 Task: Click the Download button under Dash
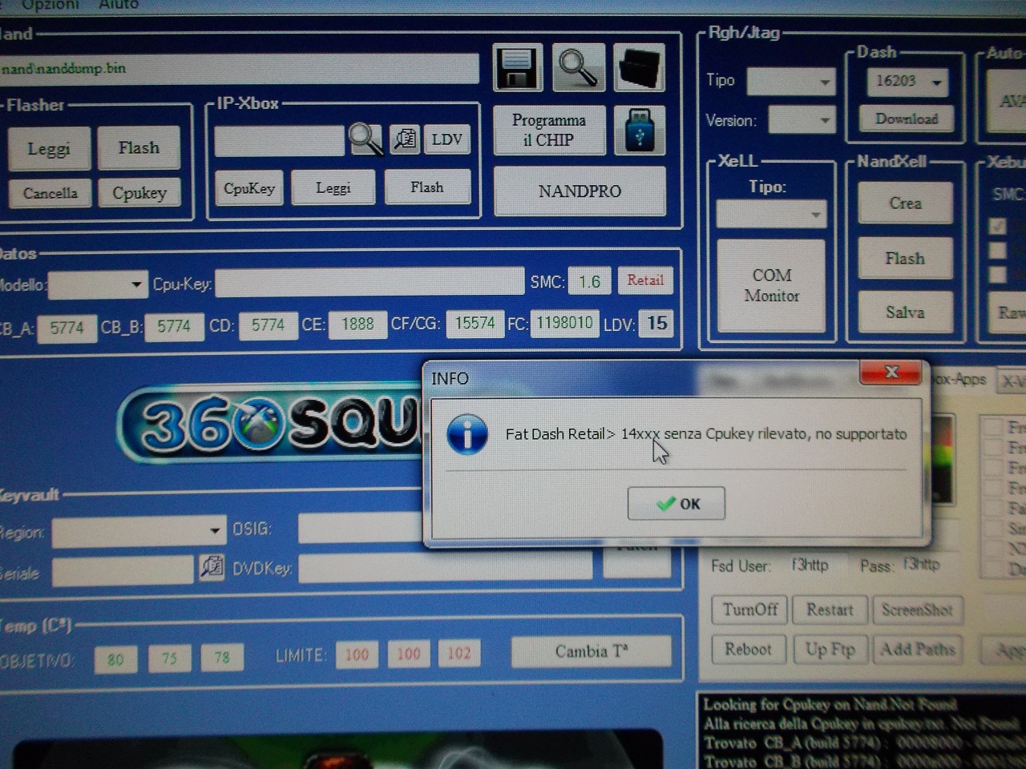907,119
